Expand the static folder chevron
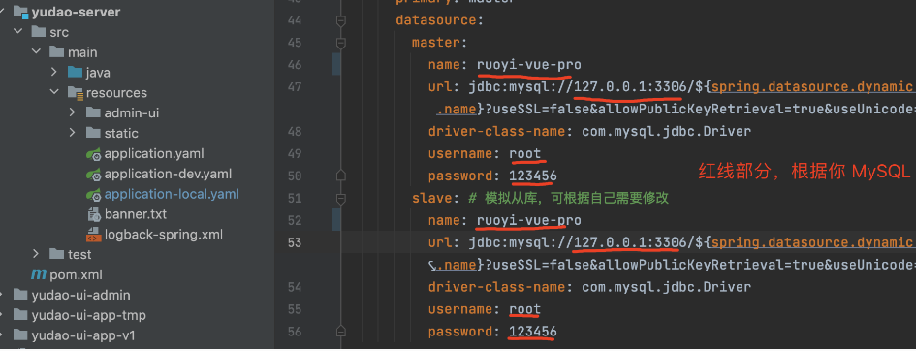 pyautogui.click(x=73, y=133)
